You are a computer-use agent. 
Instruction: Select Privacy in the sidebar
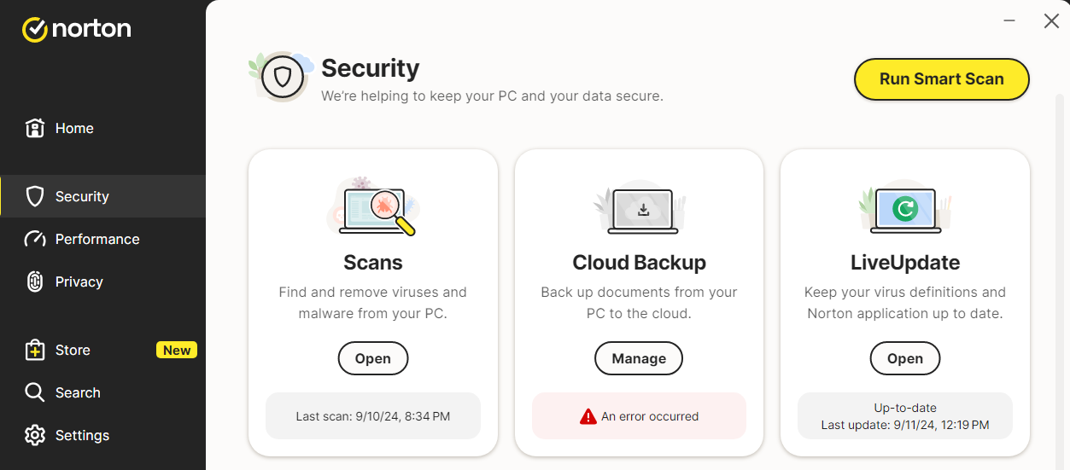[x=79, y=281]
